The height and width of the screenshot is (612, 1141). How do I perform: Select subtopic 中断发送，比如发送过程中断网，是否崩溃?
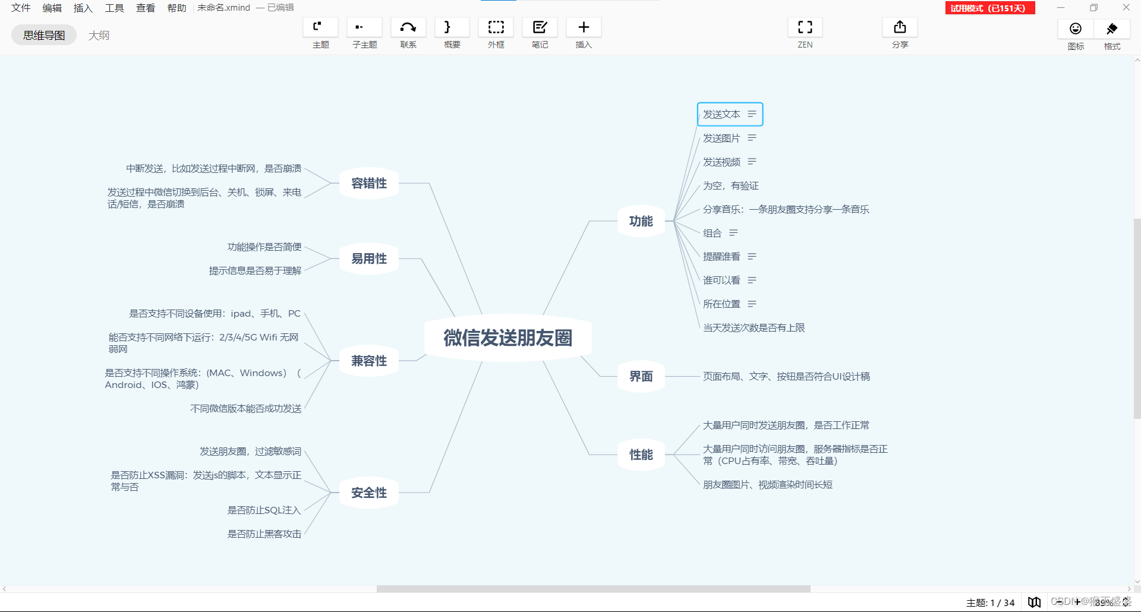click(x=213, y=168)
